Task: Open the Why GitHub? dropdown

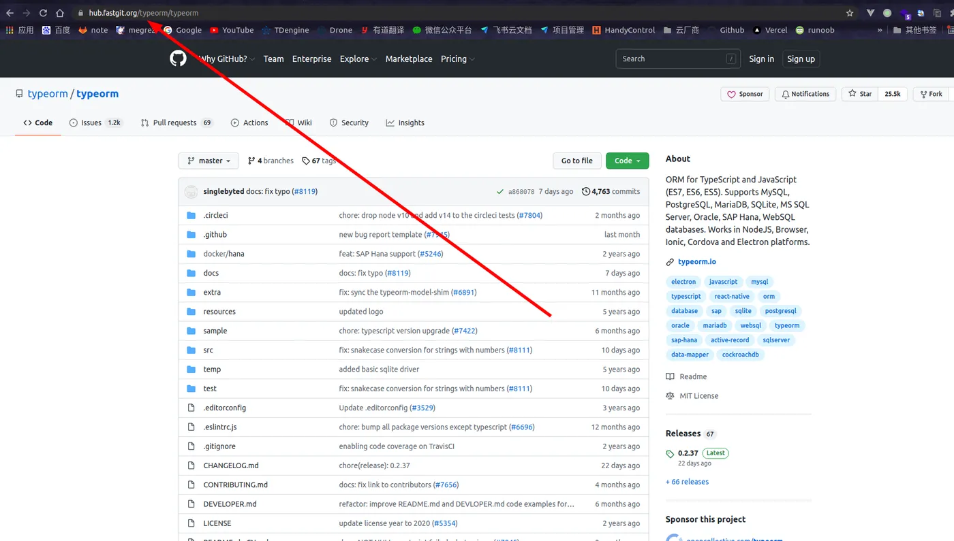Action: (x=227, y=59)
